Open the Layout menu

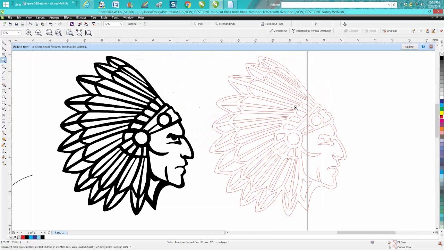(x=40, y=18)
